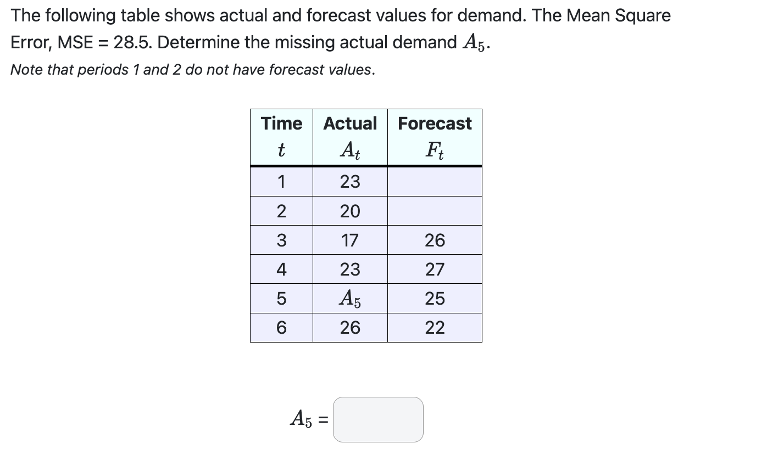The image size is (778, 460).
Task: Select the forecast value 26 for period 3
Action: (435, 240)
